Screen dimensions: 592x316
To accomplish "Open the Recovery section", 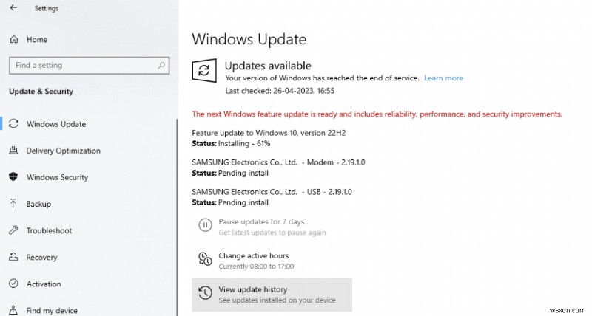I will pyautogui.click(x=41, y=257).
